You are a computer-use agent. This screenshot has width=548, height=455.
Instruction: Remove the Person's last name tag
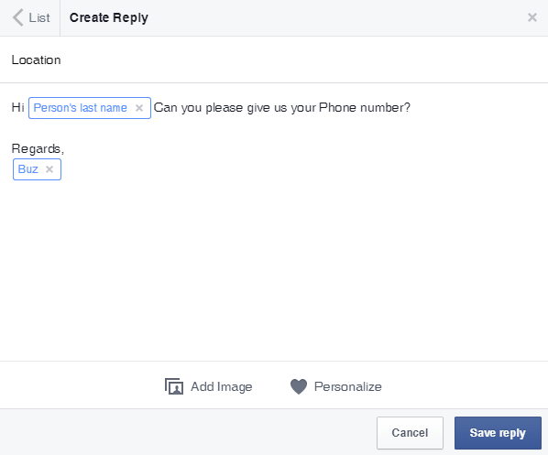point(139,108)
